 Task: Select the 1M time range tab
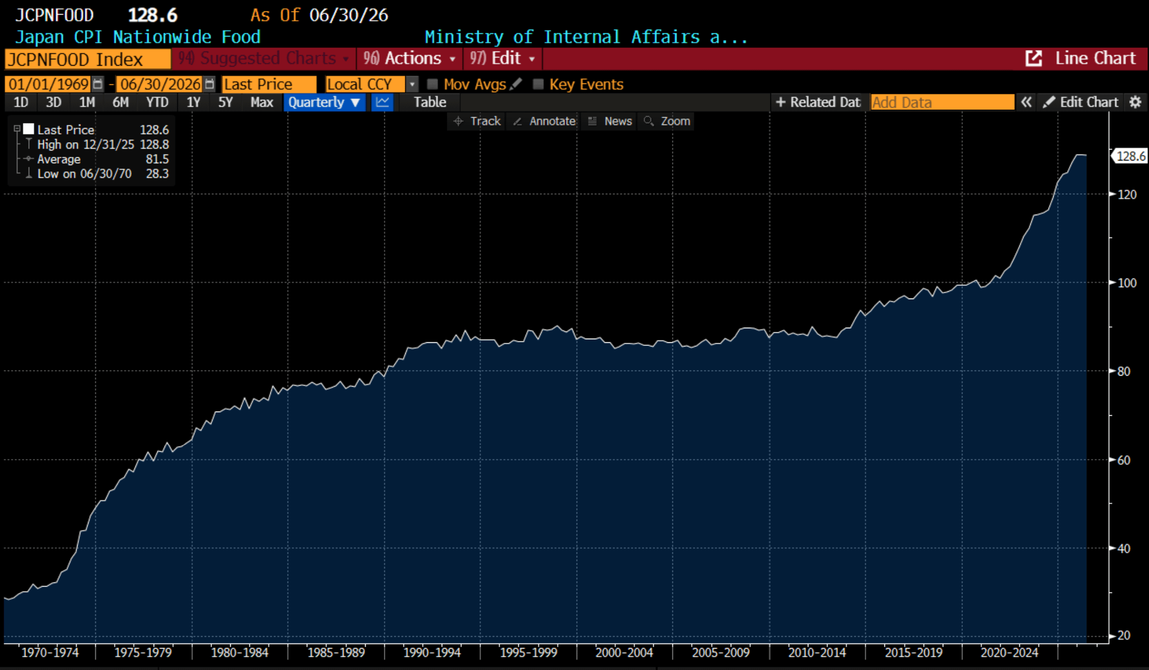[87, 102]
